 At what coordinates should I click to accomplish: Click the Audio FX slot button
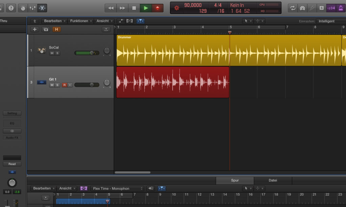(x=12, y=138)
